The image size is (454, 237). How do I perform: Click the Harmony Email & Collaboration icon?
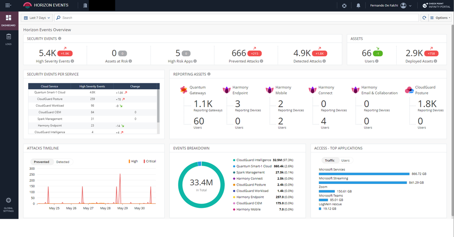355,90
